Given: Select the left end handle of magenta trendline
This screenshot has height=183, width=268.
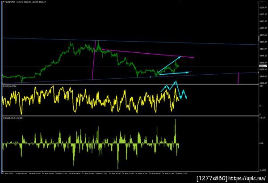Looking at the screenshot, I should click(103, 50).
